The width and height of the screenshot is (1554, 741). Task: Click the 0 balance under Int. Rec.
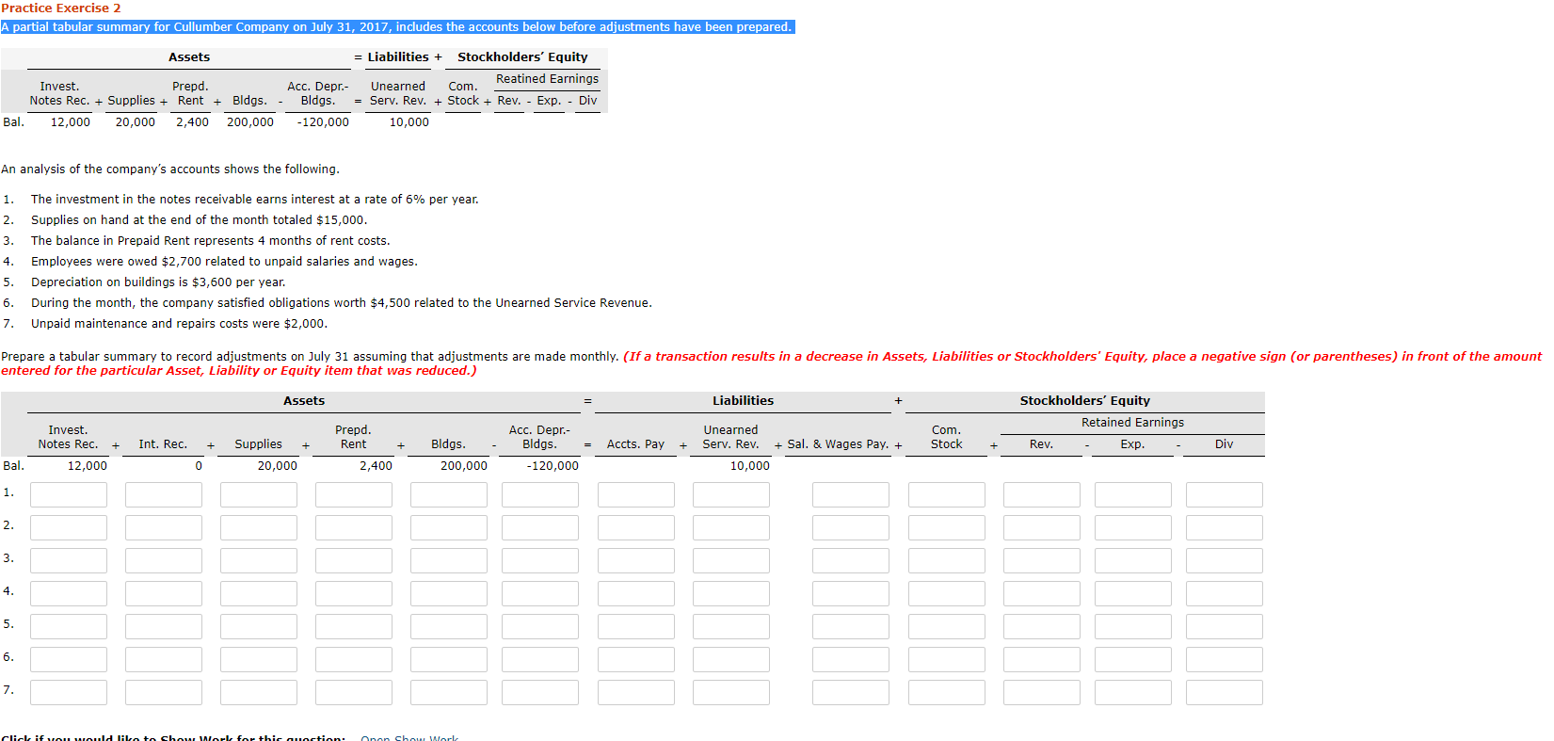pos(199,466)
